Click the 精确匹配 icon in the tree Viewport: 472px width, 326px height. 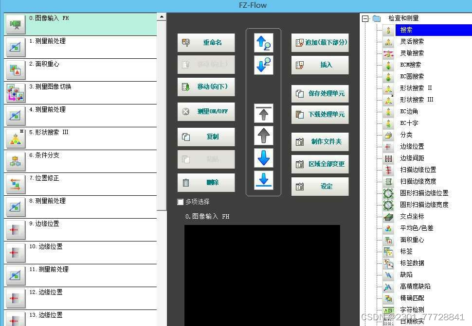(388, 298)
